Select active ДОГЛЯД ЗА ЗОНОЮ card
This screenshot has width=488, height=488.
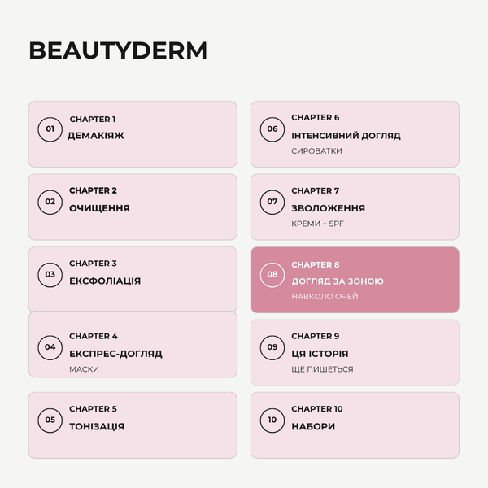[355, 280]
